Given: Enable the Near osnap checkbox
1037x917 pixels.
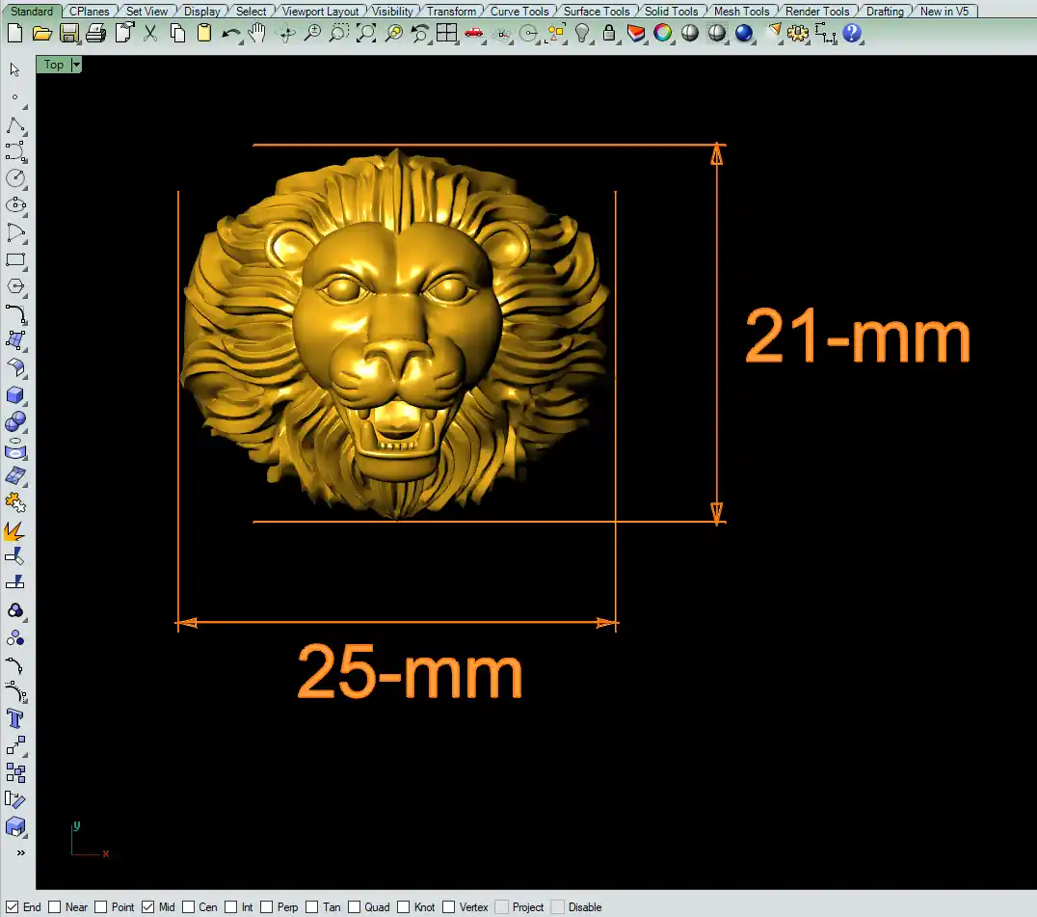Looking at the screenshot, I should pos(55,906).
